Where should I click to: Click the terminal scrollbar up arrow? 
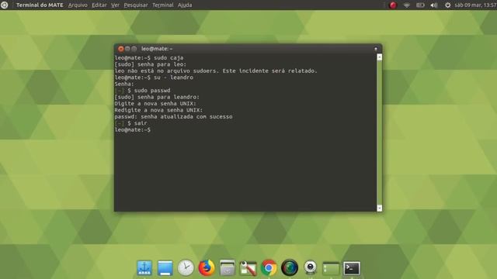point(380,57)
